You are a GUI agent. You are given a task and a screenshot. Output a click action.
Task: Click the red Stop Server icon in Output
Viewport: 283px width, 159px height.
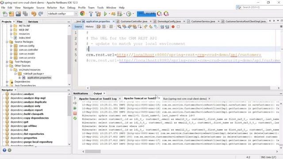click(75, 114)
